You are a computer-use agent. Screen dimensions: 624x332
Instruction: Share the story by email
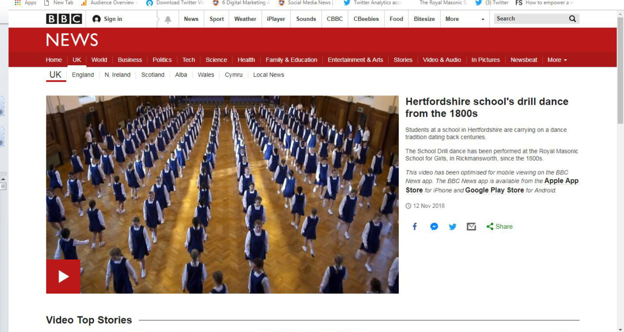pos(471,226)
